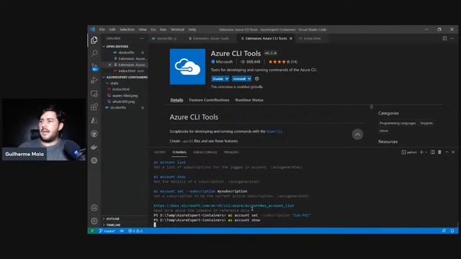Kill terminal with trash icon
Image resolution: width=461 pixels, height=259 pixels.
coord(439,152)
